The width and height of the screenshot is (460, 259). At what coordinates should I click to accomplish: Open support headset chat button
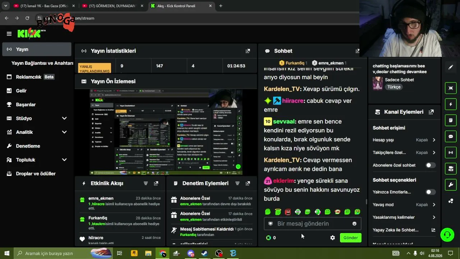point(447,235)
